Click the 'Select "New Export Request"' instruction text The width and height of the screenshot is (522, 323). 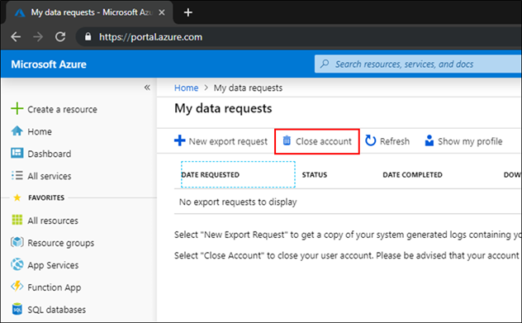tap(348, 235)
